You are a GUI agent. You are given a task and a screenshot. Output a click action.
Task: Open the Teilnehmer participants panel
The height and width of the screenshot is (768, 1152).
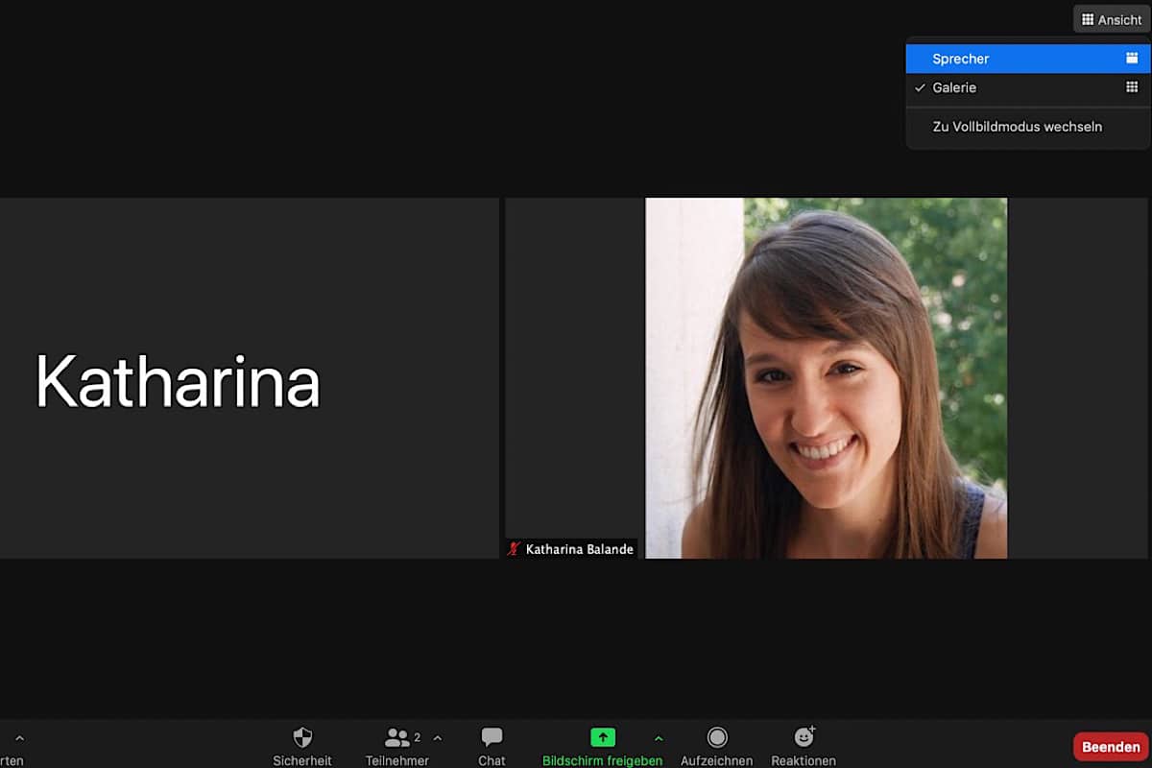pyautogui.click(x=396, y=737)
